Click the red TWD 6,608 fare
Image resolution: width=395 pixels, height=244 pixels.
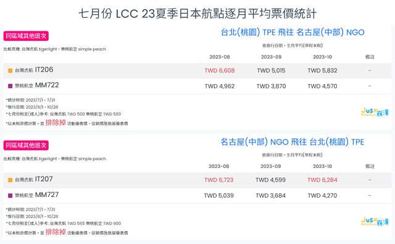(x=220, y=70)
